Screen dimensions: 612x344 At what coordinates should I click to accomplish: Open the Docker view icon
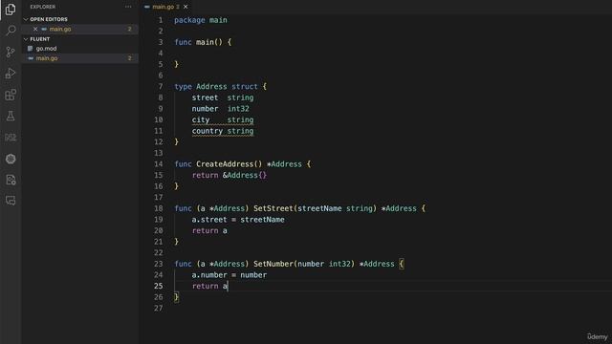(x=11, y=138)
